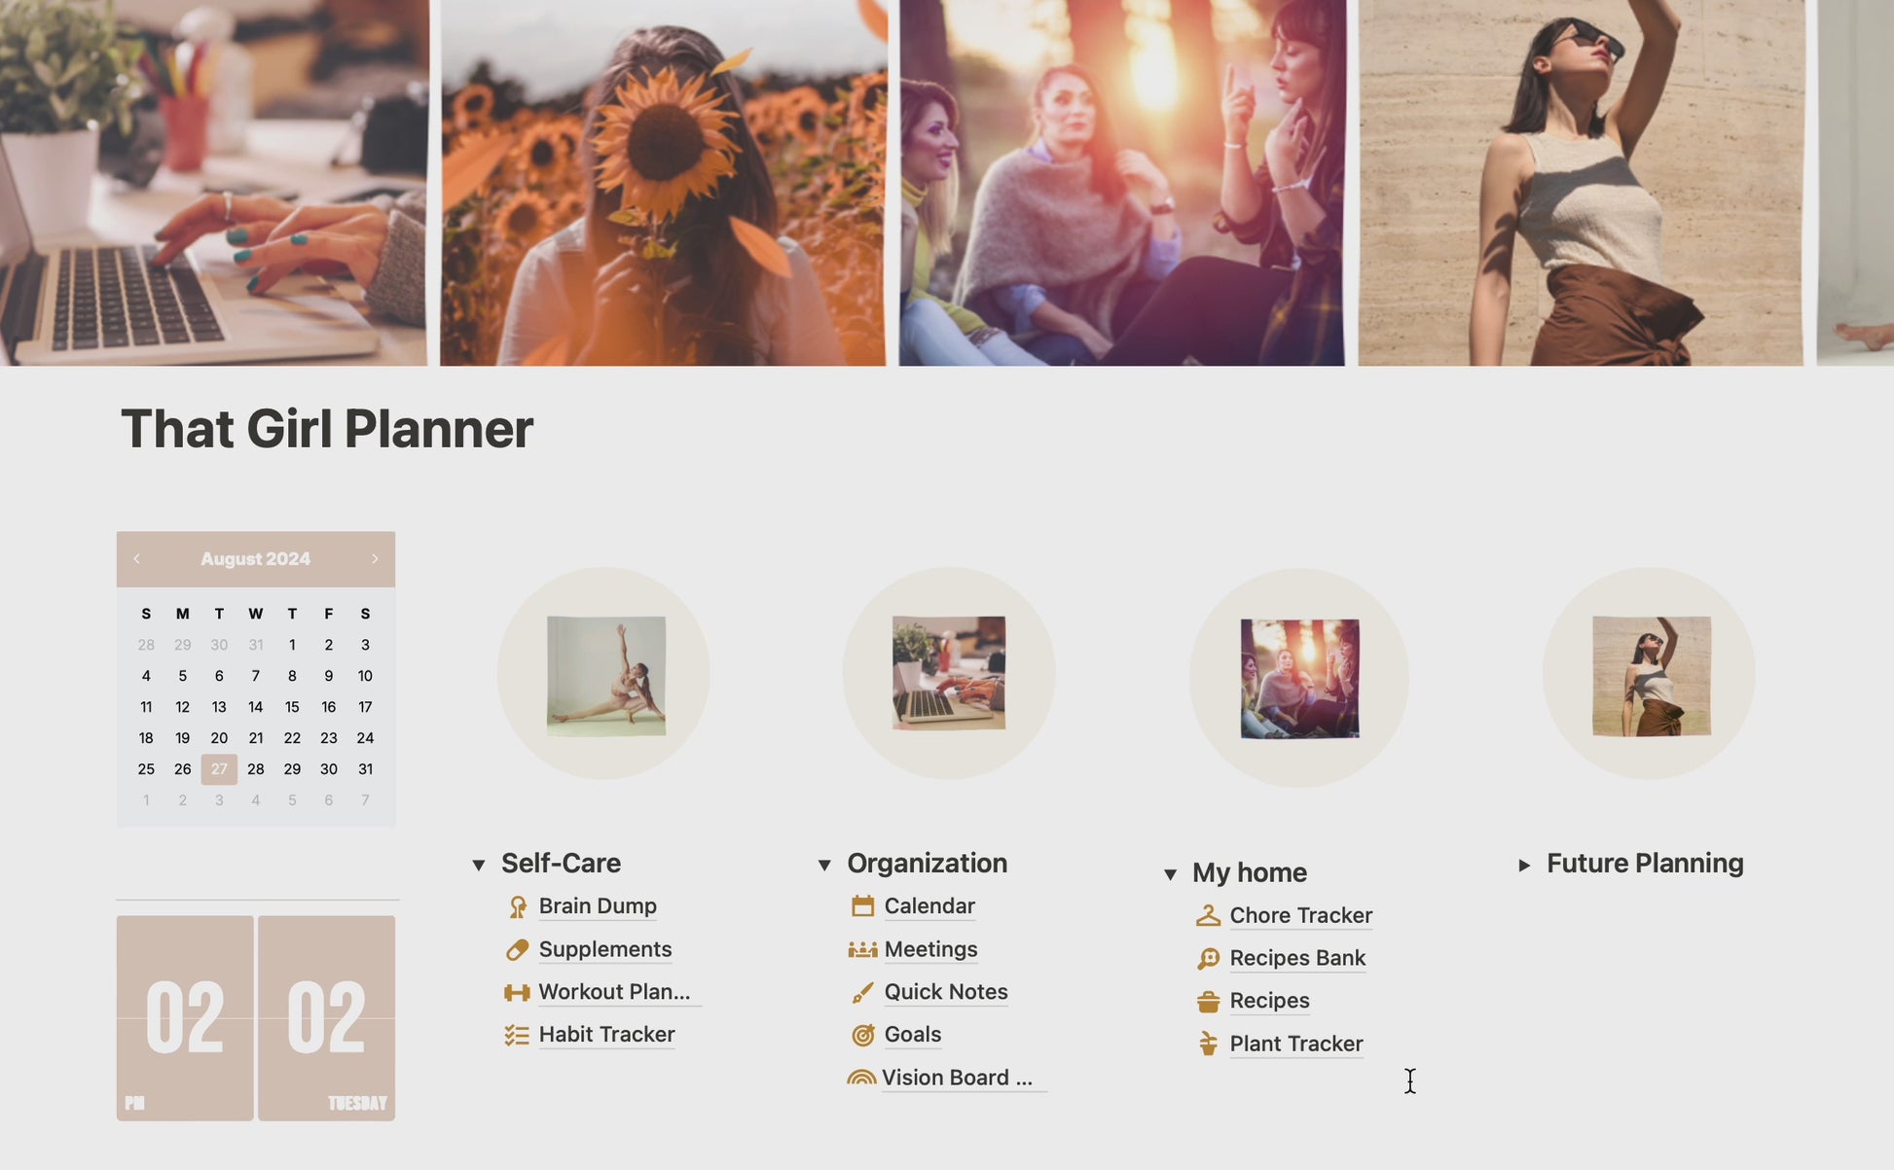Open the Quick Notes page link
This screenshot has width=1894, height=1170.
pos(946,992)
